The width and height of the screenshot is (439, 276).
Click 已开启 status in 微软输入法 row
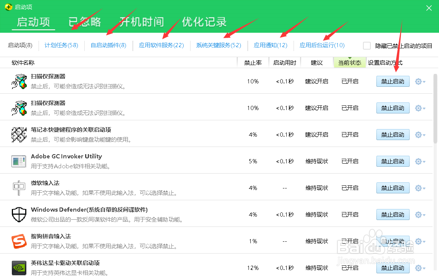click(x=350, y=188)
